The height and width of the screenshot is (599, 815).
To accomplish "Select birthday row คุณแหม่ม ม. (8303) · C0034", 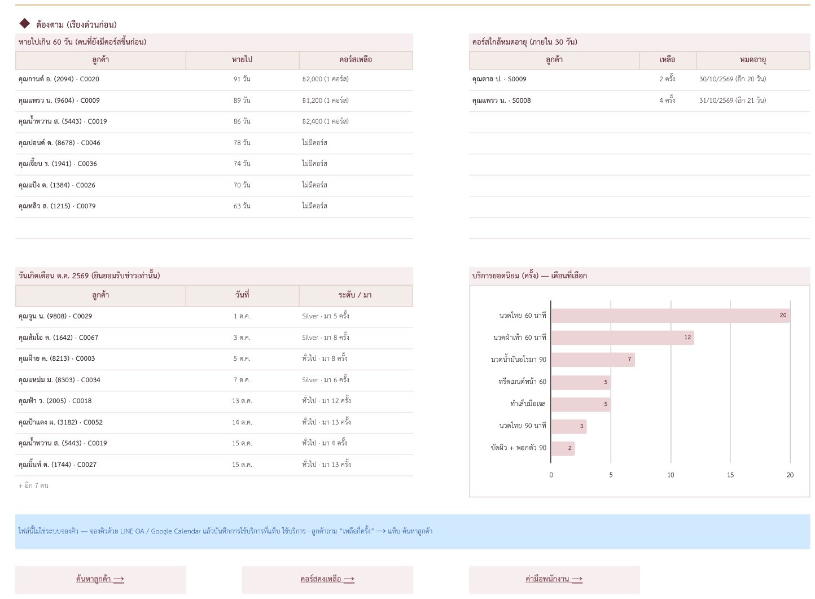I will (x=214, y=380).
